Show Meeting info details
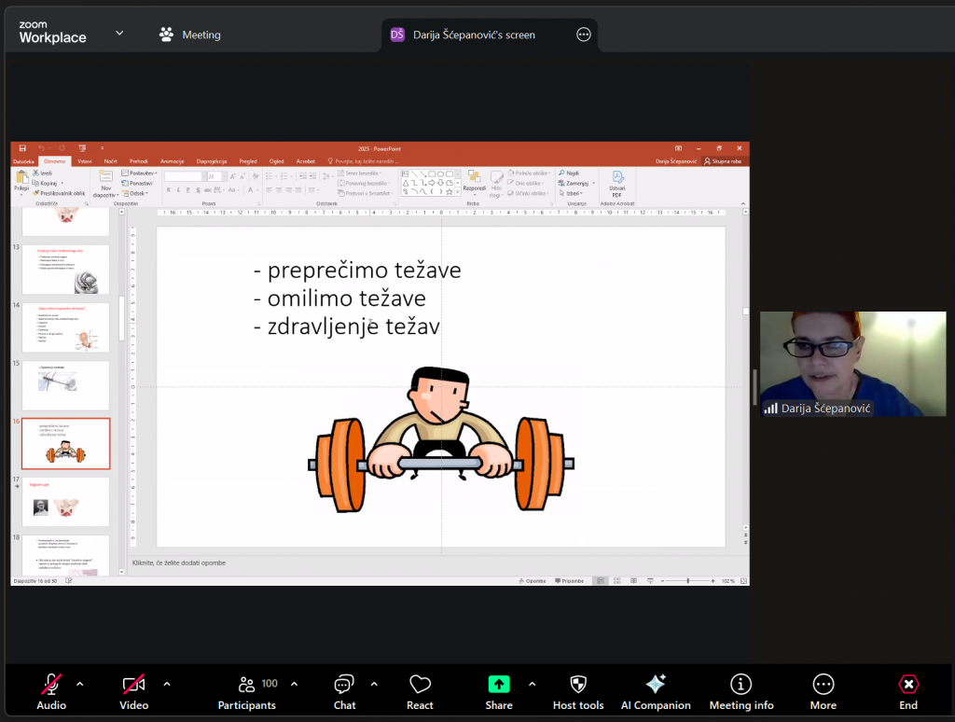 pos(740,690)
